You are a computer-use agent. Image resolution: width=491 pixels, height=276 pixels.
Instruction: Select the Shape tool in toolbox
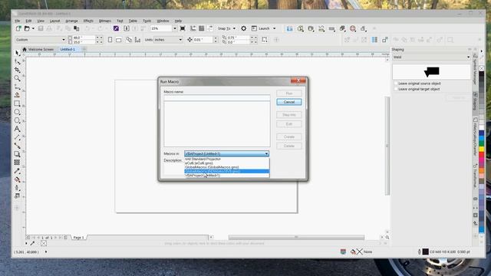(17, 61)
